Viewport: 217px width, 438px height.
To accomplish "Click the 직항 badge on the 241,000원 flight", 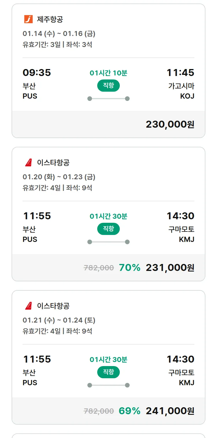I will (108, 372).
